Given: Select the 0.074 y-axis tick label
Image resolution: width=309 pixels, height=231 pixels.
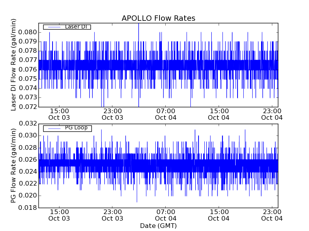Looking at the screenshot, I should 27,88.
